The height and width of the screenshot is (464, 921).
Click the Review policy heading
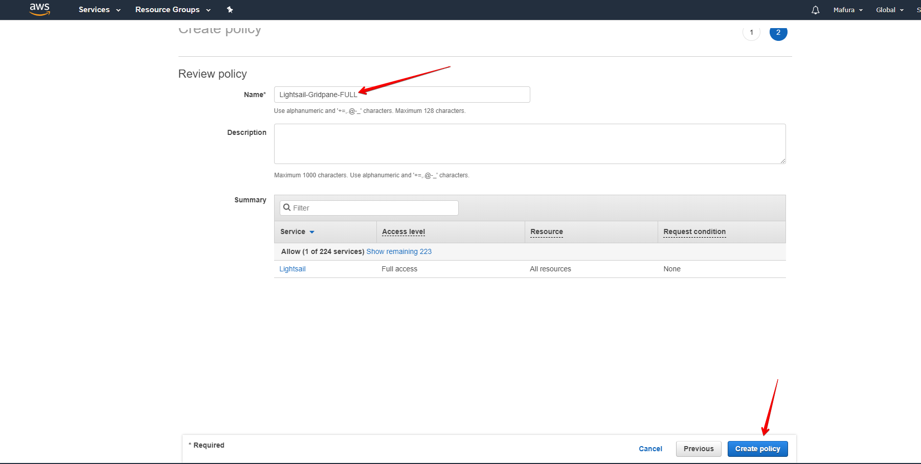213,74
